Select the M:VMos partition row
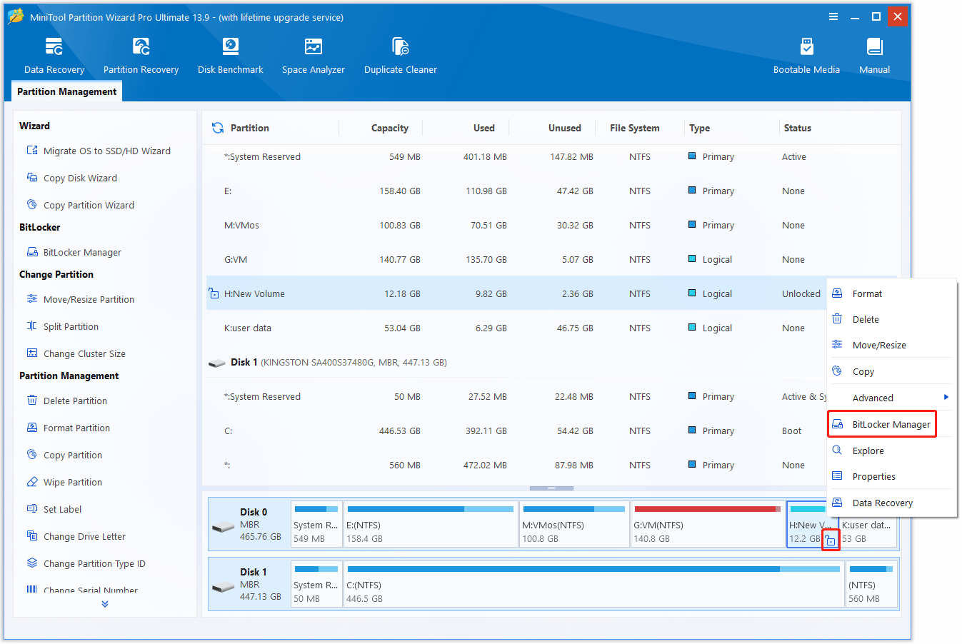Viewport: 962px width, 644px height. (551, 225)
